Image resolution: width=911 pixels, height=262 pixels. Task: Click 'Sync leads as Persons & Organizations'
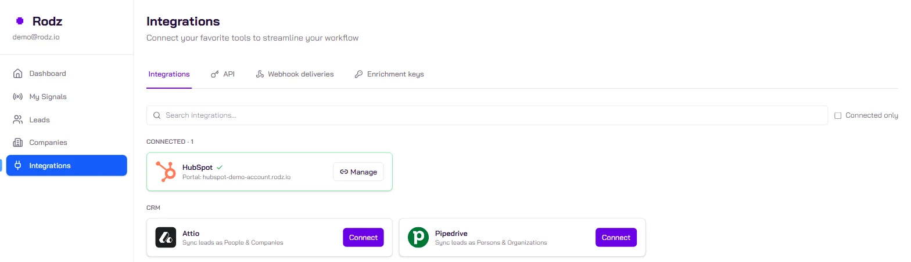coord(491,243)
